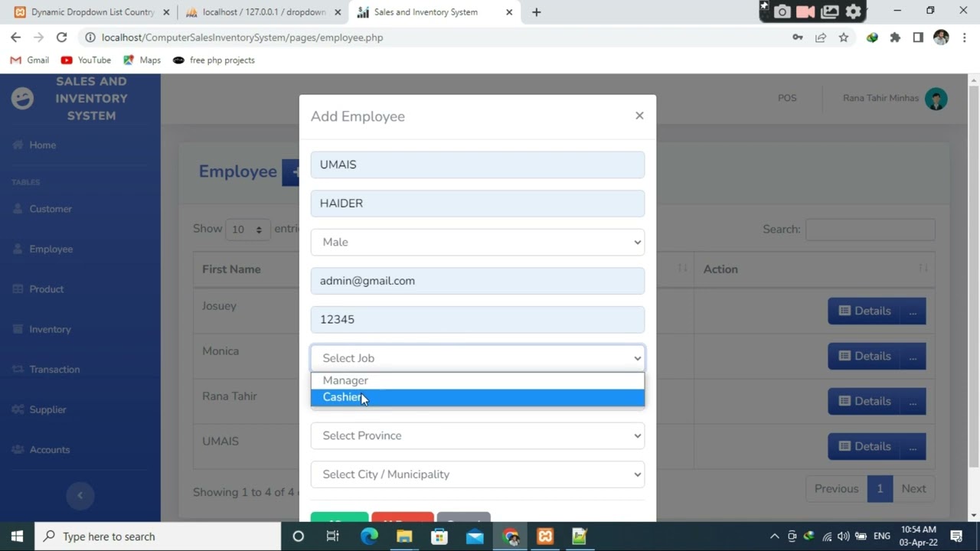Click the employee Search box
Image resolution: width=980 pixels, height=551 pixels.
coord(870,230)
